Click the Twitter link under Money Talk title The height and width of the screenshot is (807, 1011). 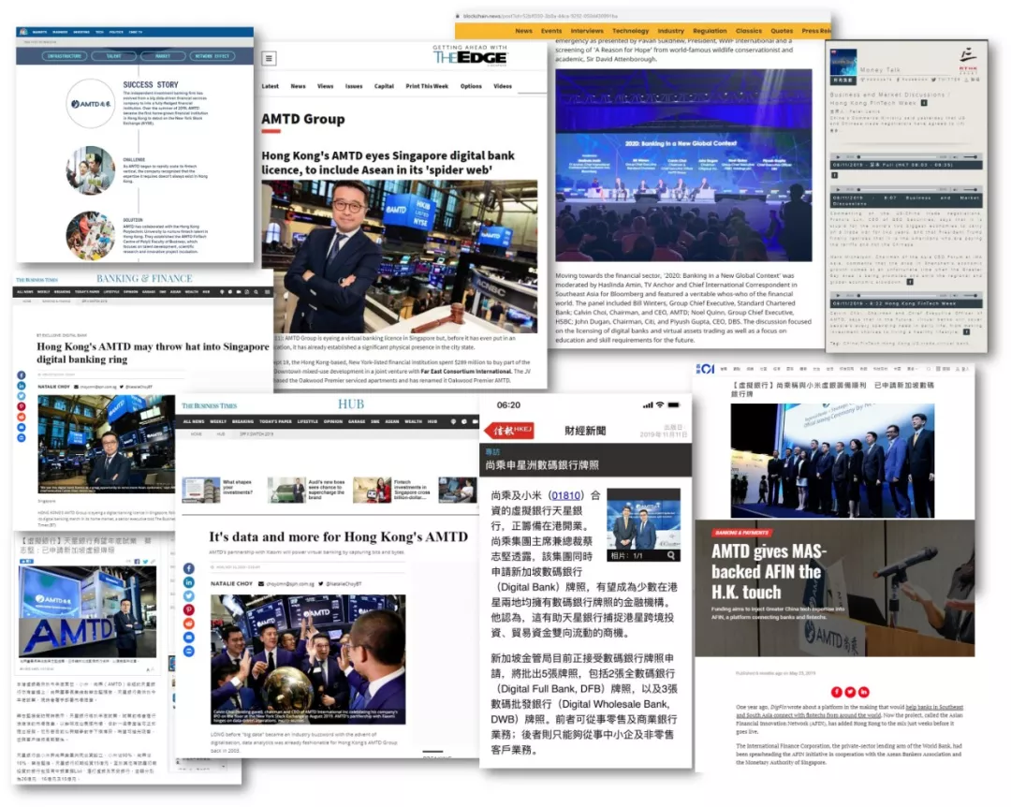pyautogui.click(x=945, y=80)
